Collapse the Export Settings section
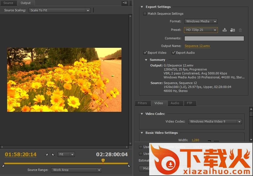The image size is (253, 176). [142, 7]
